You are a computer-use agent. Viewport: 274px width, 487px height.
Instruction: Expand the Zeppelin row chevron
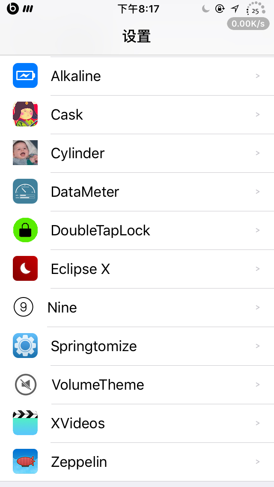[258, 462]
